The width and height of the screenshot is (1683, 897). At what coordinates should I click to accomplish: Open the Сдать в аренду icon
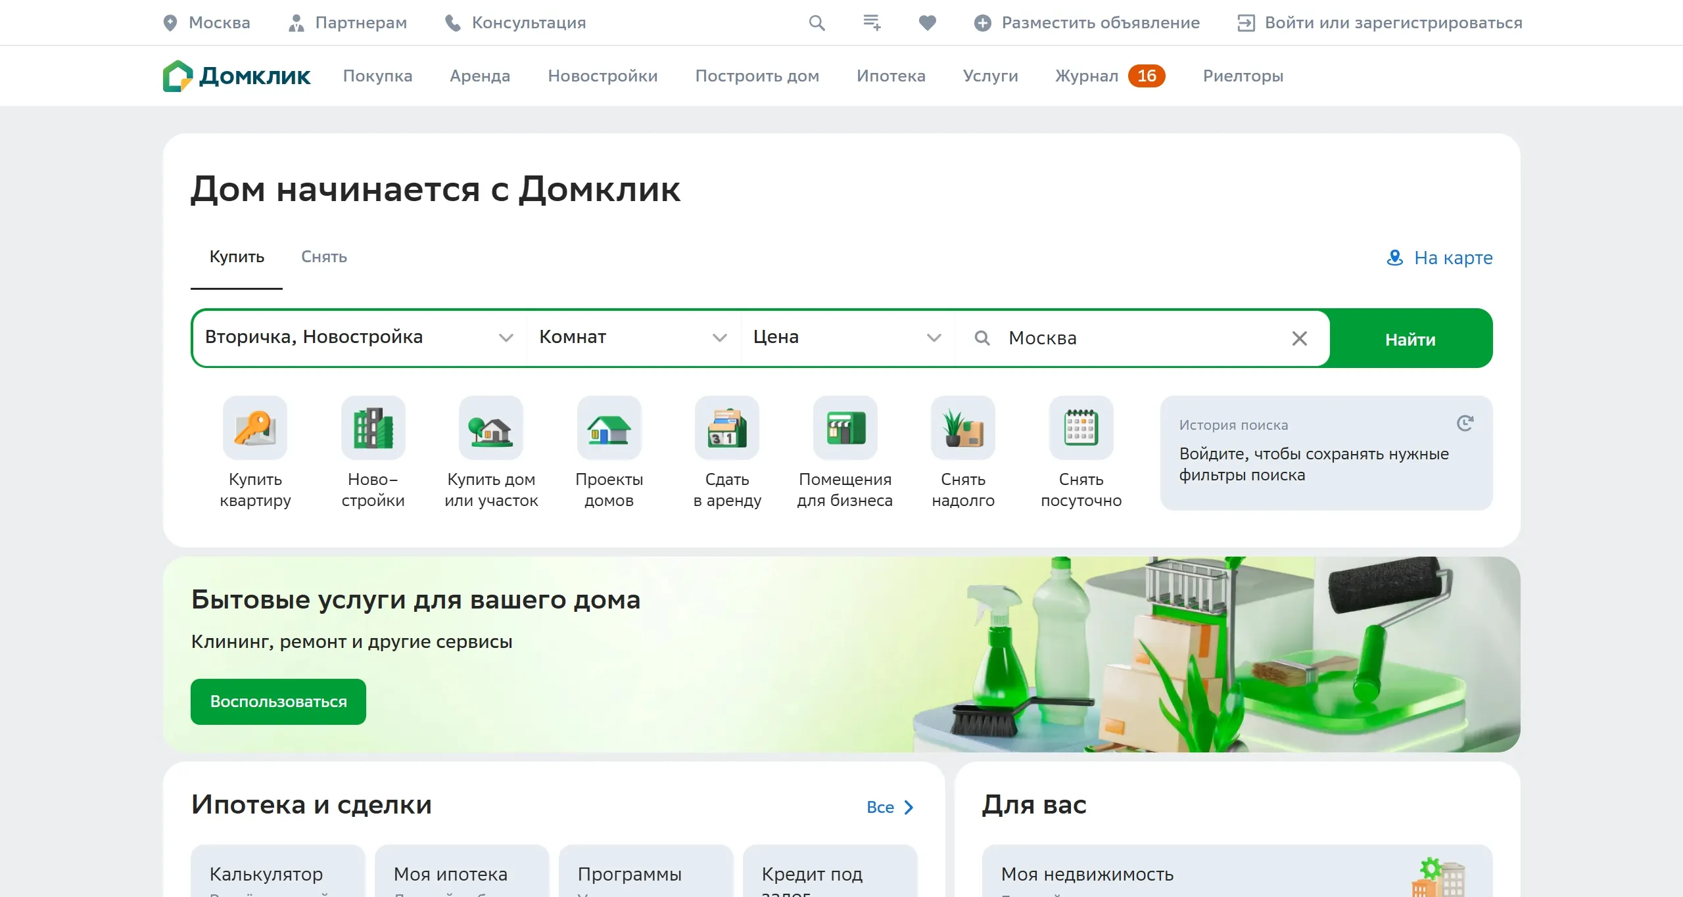pos(727,428)
